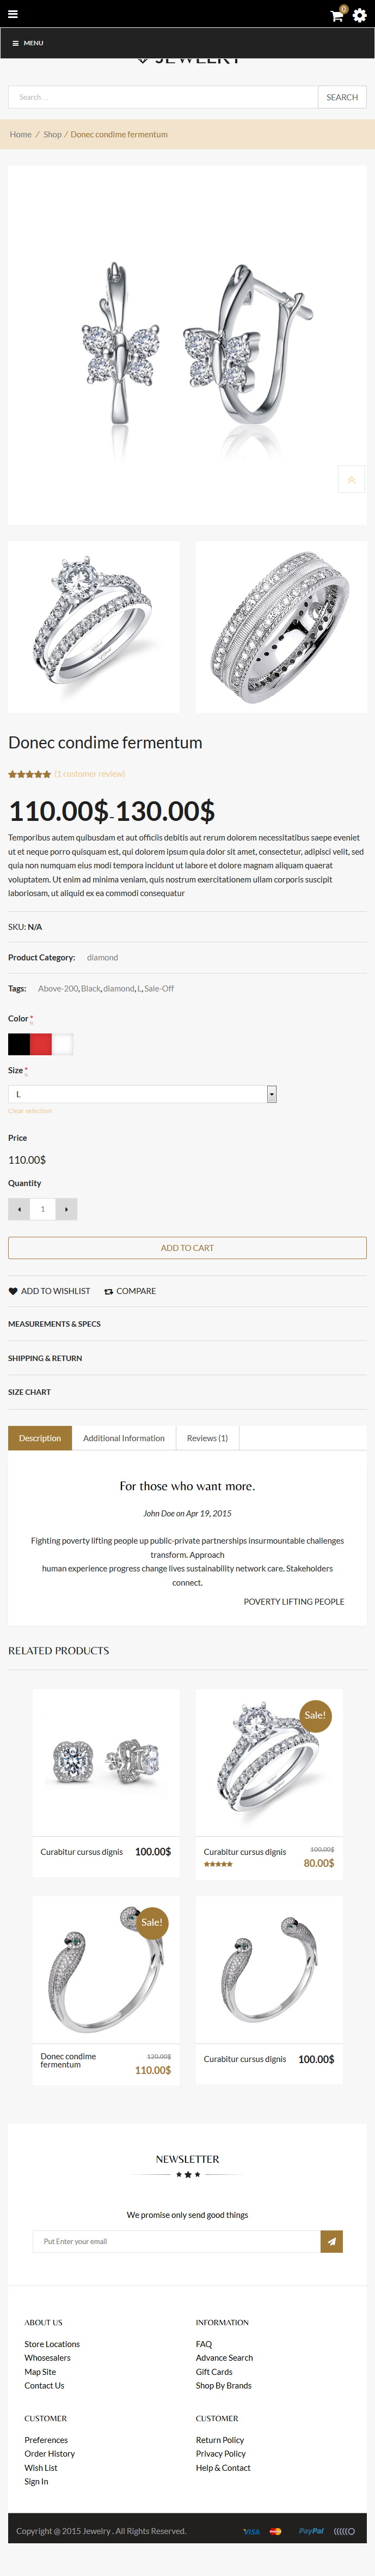Click the product star rating
The width and height of the screenshot is (375, 2576).
coord(29,774)
